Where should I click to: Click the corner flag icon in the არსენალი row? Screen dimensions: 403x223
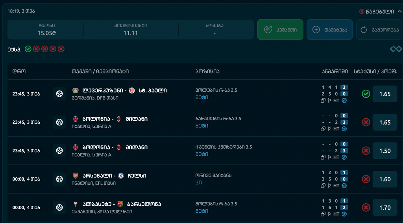tap(330, 186)
